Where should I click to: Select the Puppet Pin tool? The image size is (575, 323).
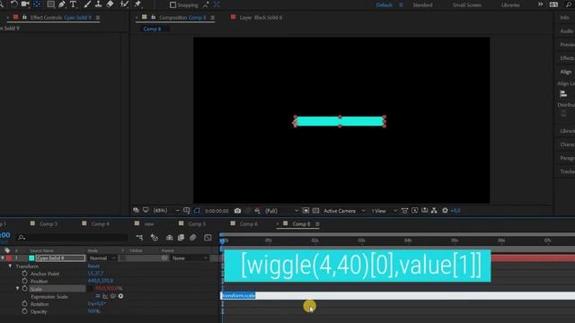point(137,4)
